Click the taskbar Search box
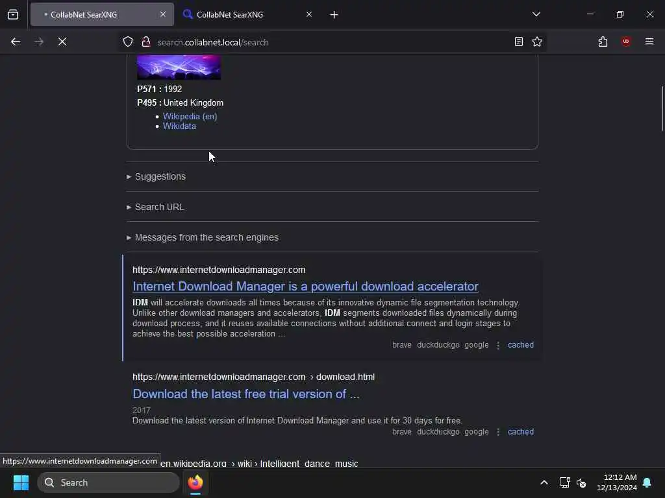 (x=108, y=482)
